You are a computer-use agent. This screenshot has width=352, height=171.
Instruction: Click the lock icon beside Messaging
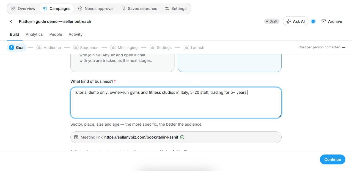[x=113, y=48]
